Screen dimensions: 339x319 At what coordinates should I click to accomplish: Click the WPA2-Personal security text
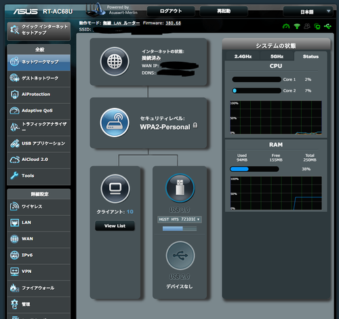[x=165, y=127]
